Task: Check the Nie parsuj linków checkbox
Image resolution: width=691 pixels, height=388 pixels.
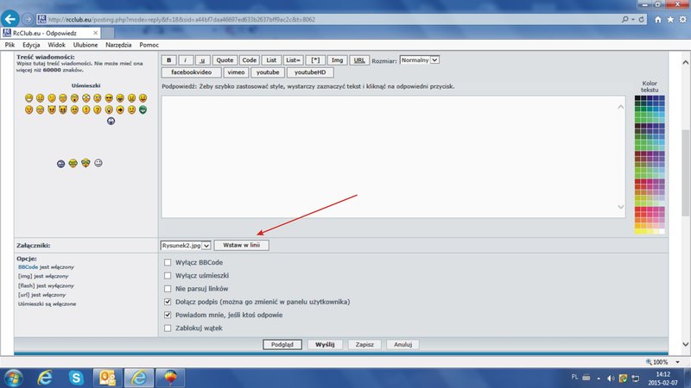Action: [168, 289]
